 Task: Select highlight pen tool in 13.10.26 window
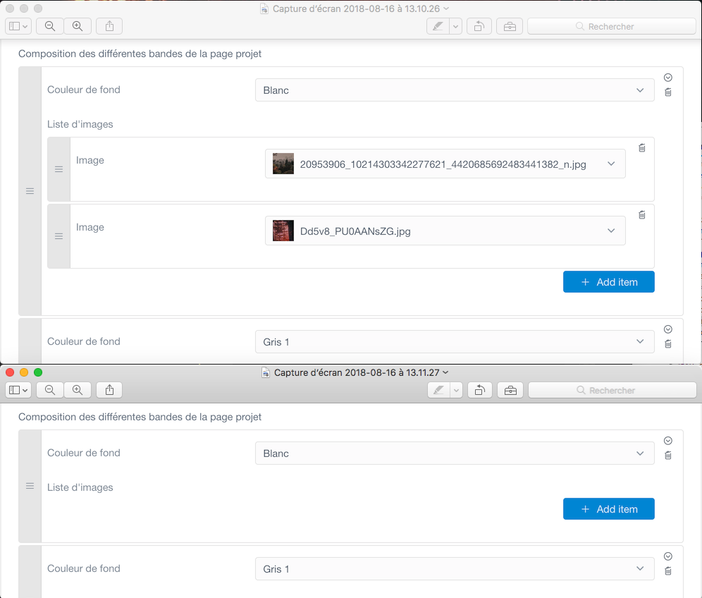click(438, 26)
